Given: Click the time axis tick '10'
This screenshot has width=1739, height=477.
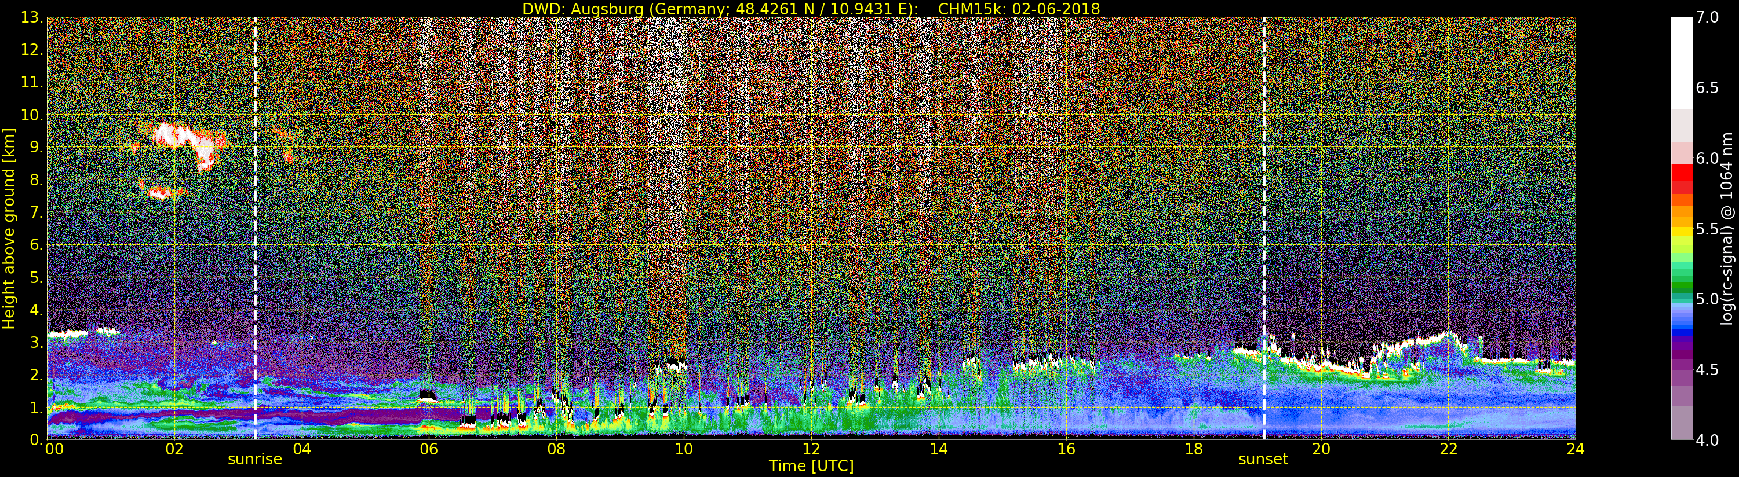Looking at the screenshot, I should point(684,449).
